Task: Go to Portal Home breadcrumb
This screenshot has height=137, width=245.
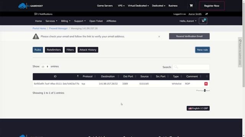Action: tap(39, 29)
